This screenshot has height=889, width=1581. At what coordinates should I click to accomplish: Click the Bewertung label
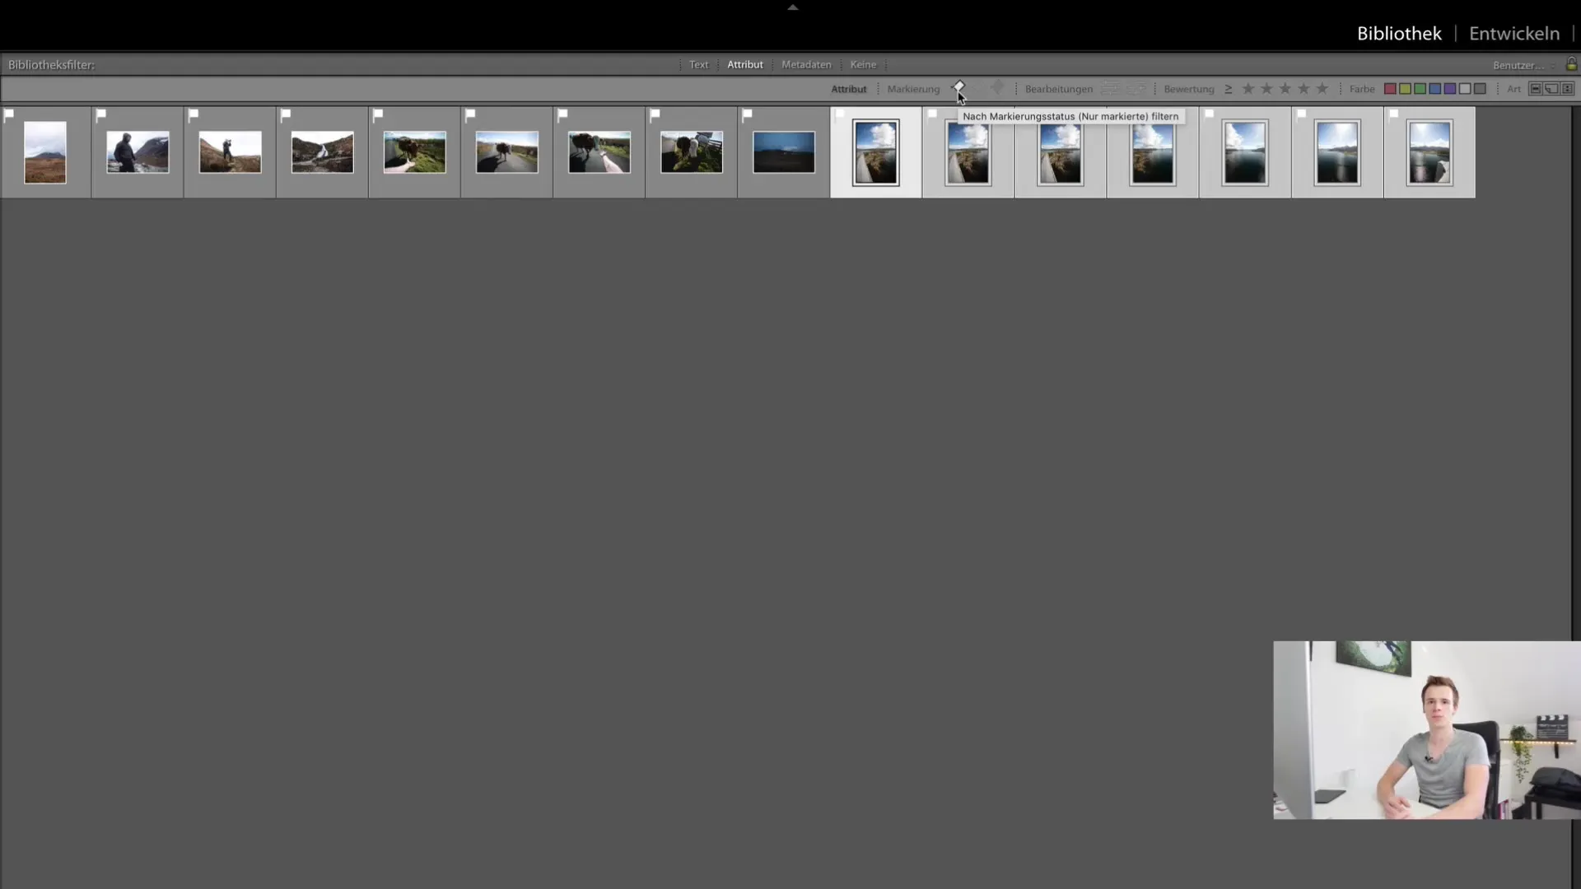point(1188,89)
